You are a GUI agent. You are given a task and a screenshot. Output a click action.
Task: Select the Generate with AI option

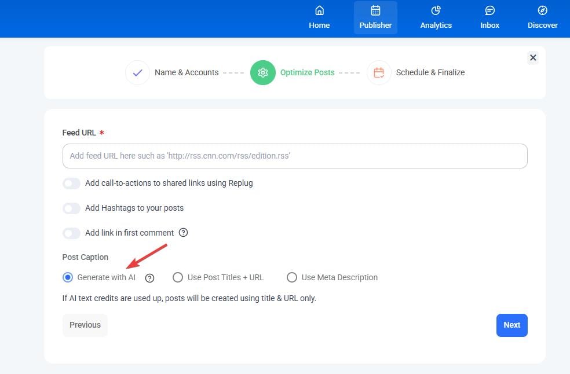tap(68, 277)
